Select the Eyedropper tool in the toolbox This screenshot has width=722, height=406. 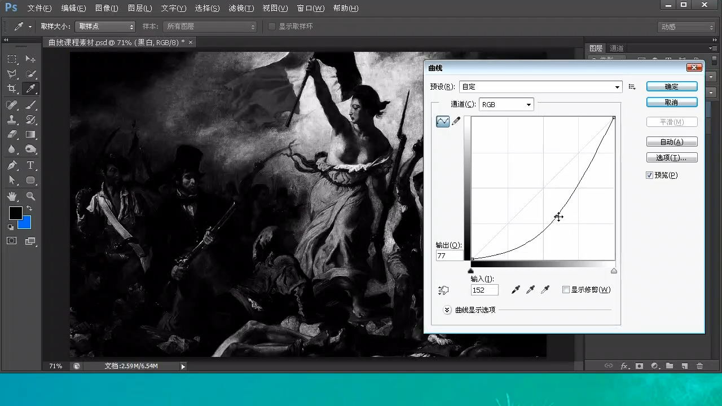click(30, 89)
